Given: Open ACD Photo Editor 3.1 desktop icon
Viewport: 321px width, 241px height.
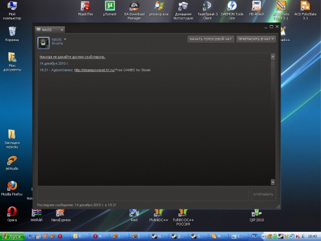Looking at the screenshot, I should click(x=281, y=10).
